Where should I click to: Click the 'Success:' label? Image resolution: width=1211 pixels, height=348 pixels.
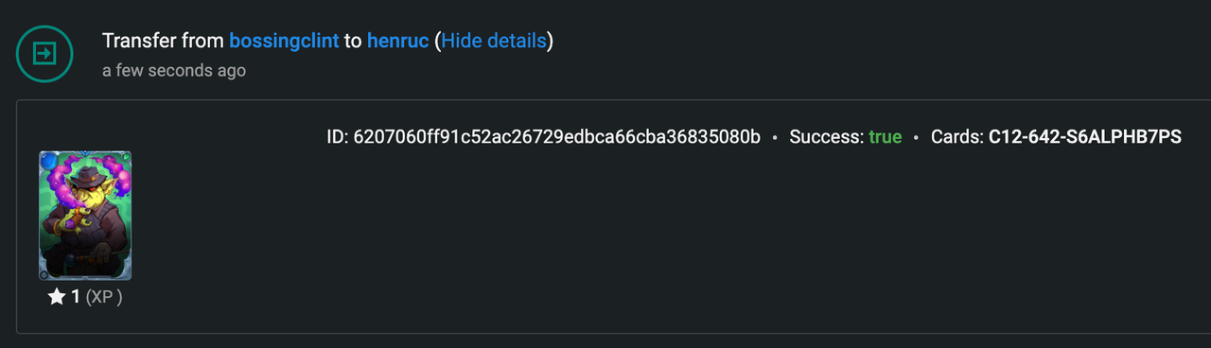[827, 137]
